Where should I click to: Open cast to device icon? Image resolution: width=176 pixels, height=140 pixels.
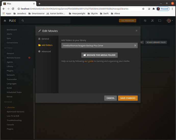(x=159, y=21)
